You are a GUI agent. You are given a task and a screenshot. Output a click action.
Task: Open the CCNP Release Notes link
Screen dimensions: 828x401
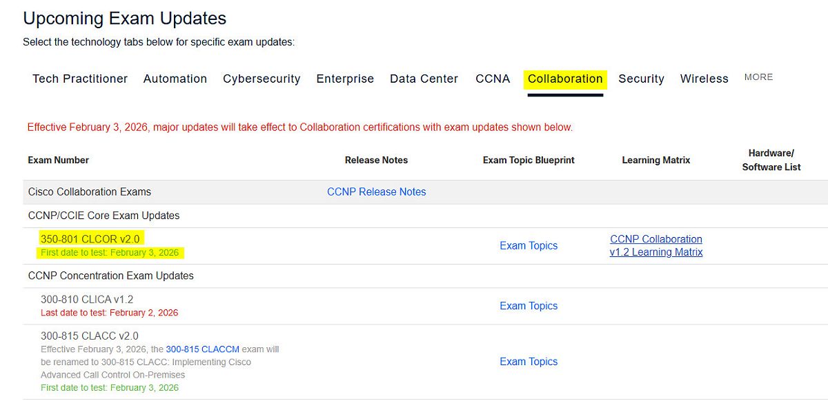pos(377,192)
